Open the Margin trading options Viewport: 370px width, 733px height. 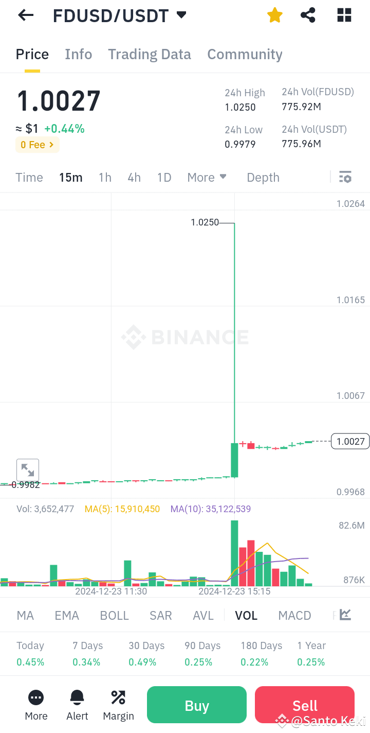118,705
